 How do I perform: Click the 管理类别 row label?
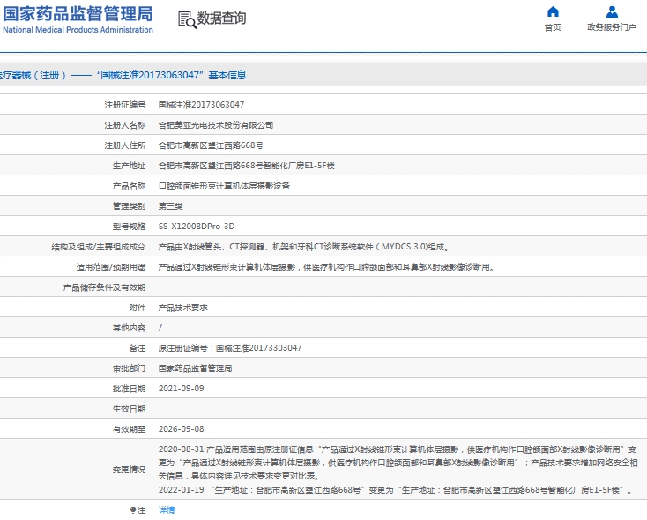click(129, 206)
